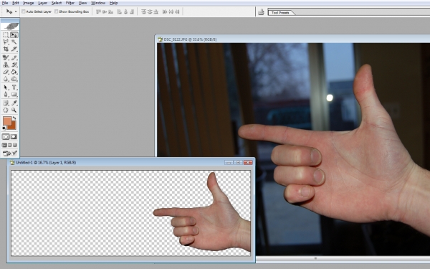Select the Zoom magnifier tool
This screenshot has width=430, height=269.
point(14,110)
